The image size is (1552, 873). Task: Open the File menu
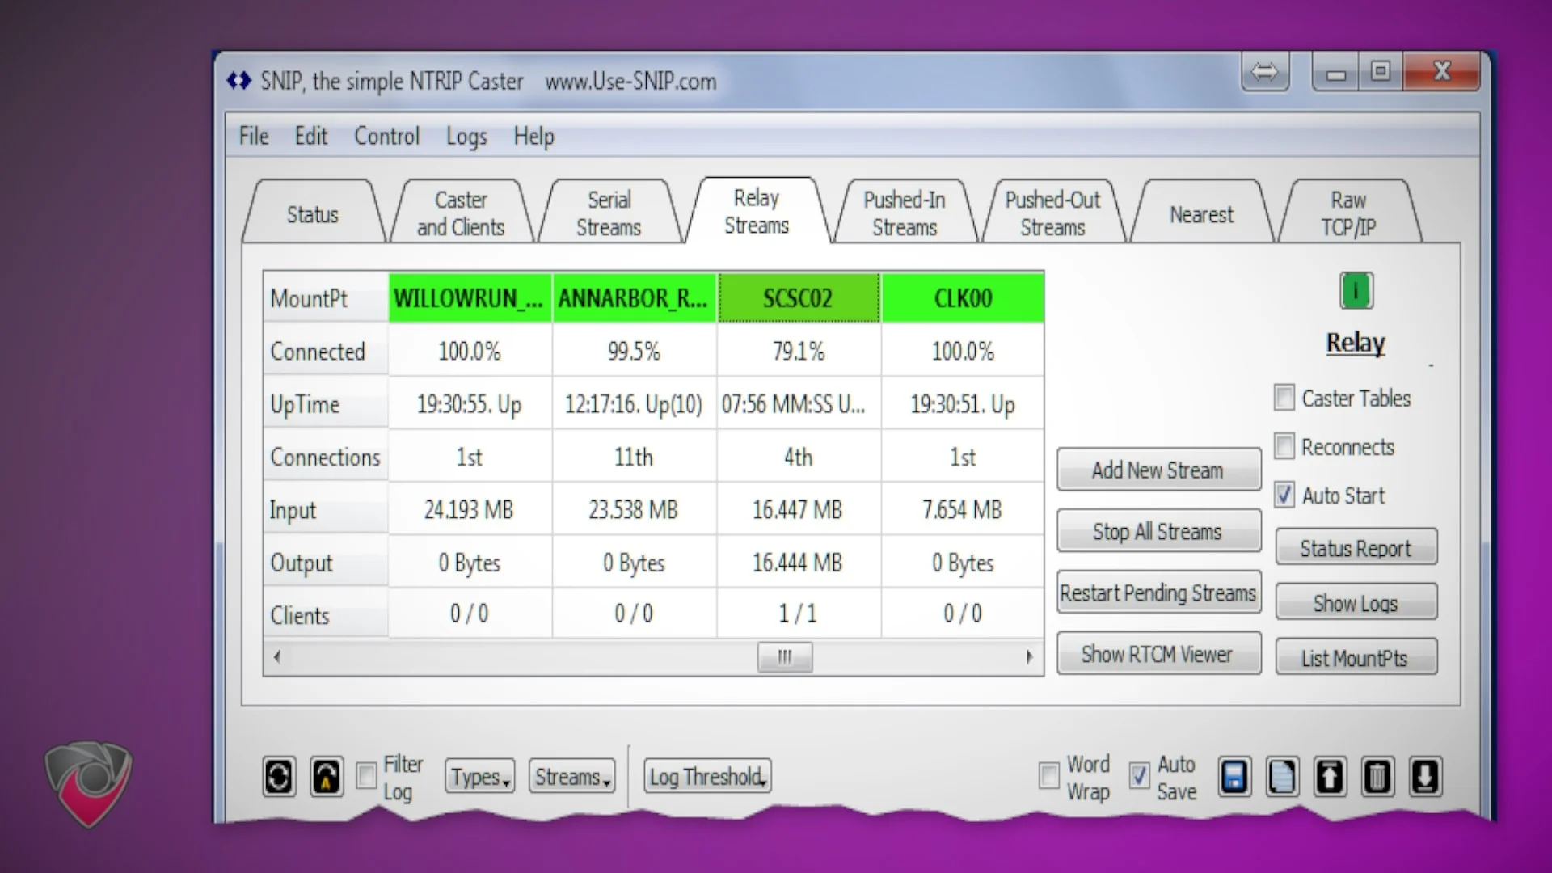pos(254,136)
